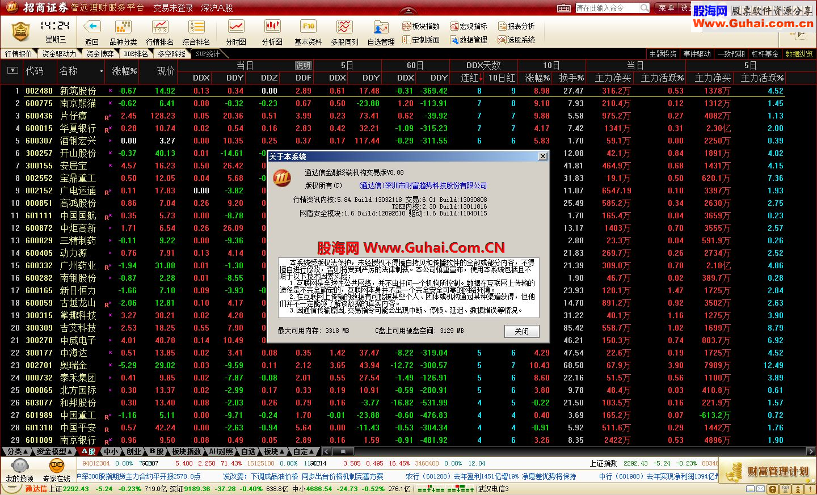Switch to 多空阵线 tab
This screenshot has width=817, height=495.
point(171,54)
